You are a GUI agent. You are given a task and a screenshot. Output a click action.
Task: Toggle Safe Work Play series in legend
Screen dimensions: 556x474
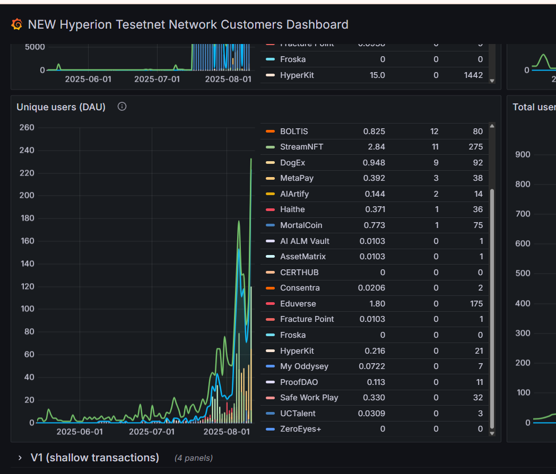tap(309, 398)
